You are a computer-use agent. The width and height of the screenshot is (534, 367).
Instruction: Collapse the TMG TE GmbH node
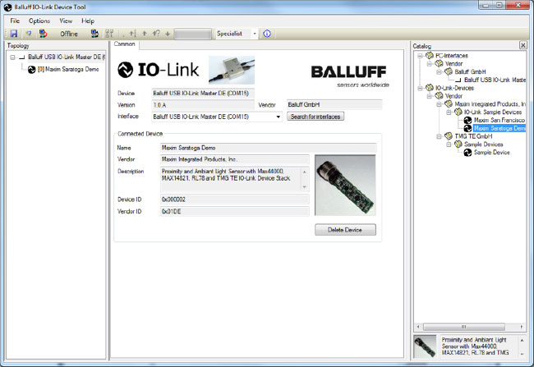tap(439, 136)
